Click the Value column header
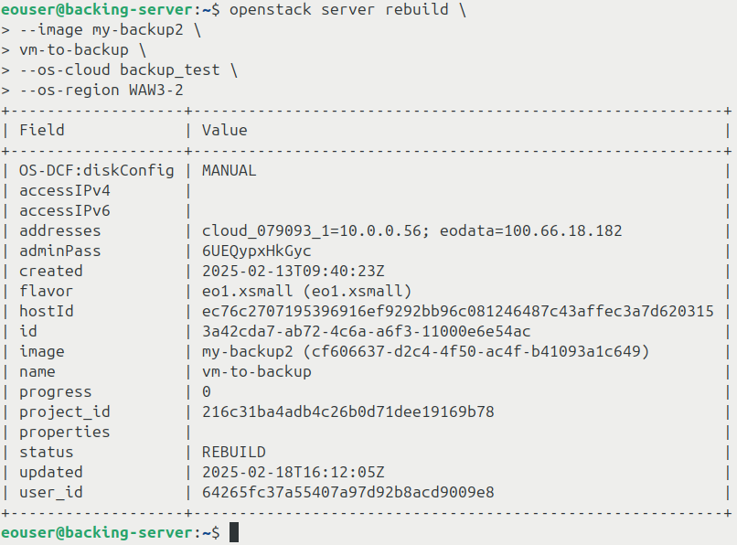Screen dimensions: 737x545 (x=224, y=130)
